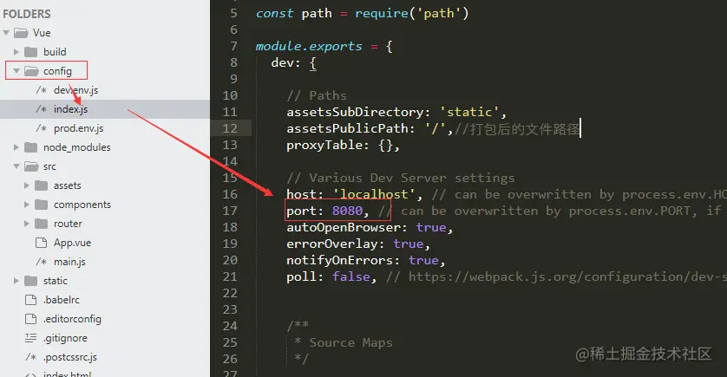Click the router folder icon
Viewport: 727px width, 377px height.
tap(42, 224)
